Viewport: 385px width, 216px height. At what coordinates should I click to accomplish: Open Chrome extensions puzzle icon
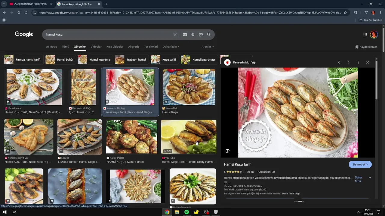tap(355, 13)
